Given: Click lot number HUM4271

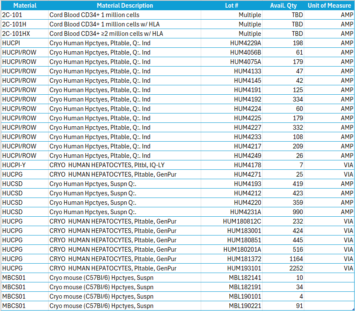Looking at the screenshot, I should click(x=248, y=174).
